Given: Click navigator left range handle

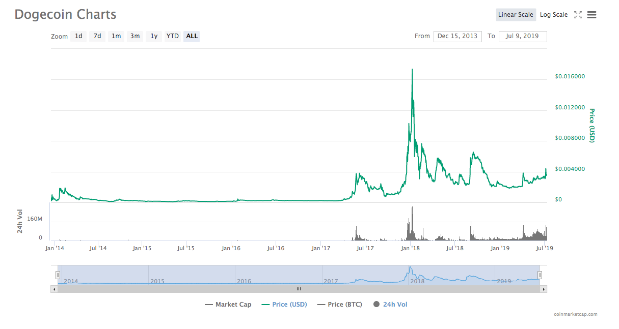Looking at the screenshot, I should (x=58, y=275).
